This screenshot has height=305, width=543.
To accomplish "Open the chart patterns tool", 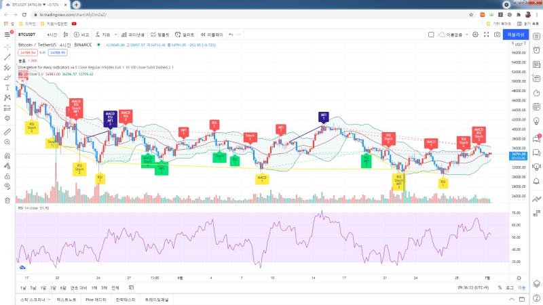I will pos(7,98).
